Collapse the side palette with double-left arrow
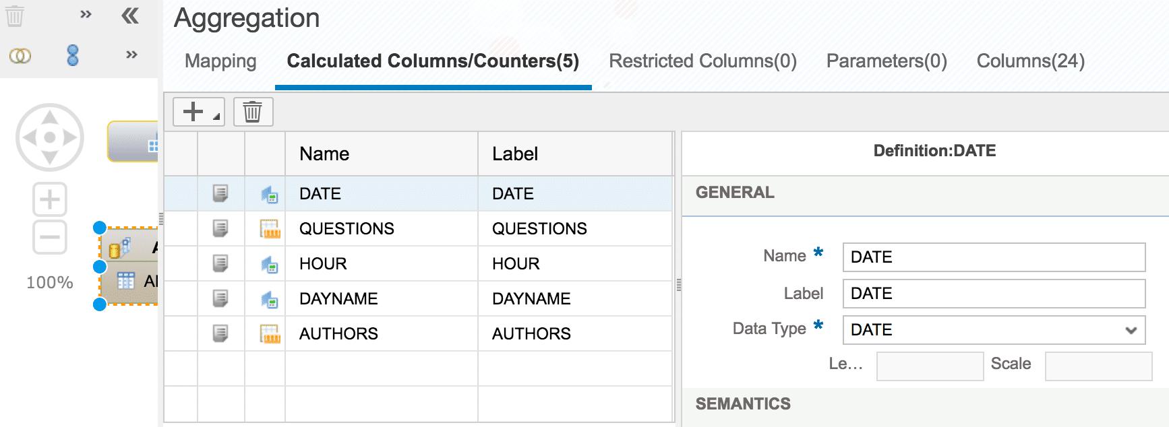 130,15
